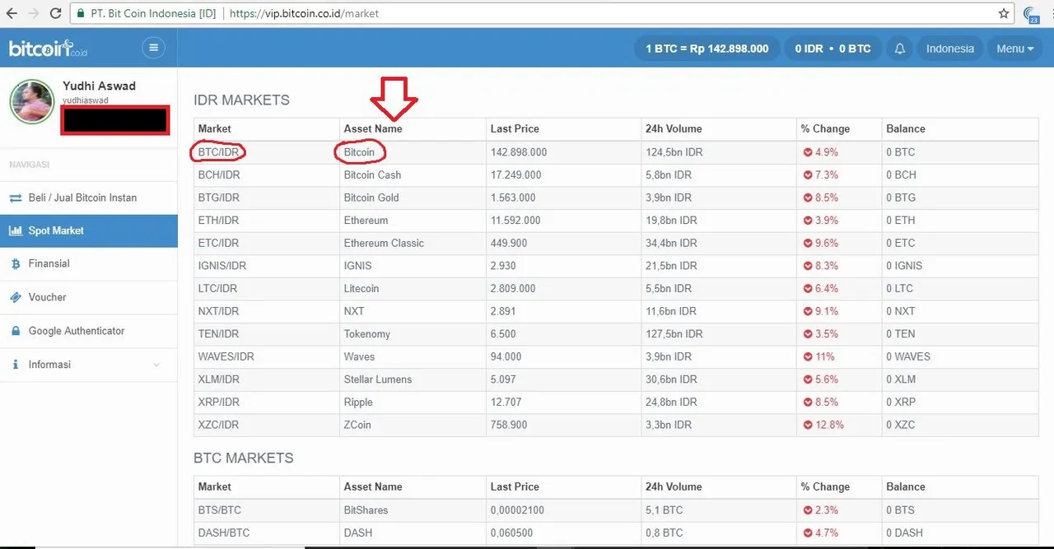This screenshot has height=549, width=1054.
Task: Open Beli / Jual Bitcoin Instan
Action: [88, 198]
